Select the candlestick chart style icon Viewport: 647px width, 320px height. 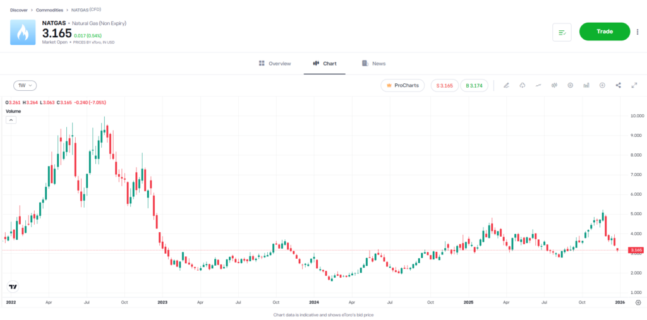point(554,85)
